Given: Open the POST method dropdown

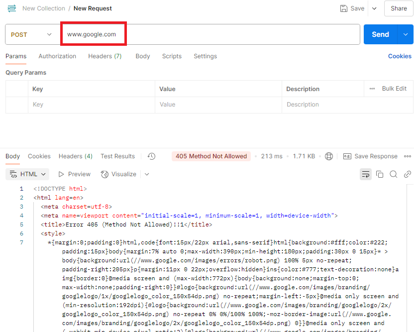Looking at the screenshot, I should (31, 35).
